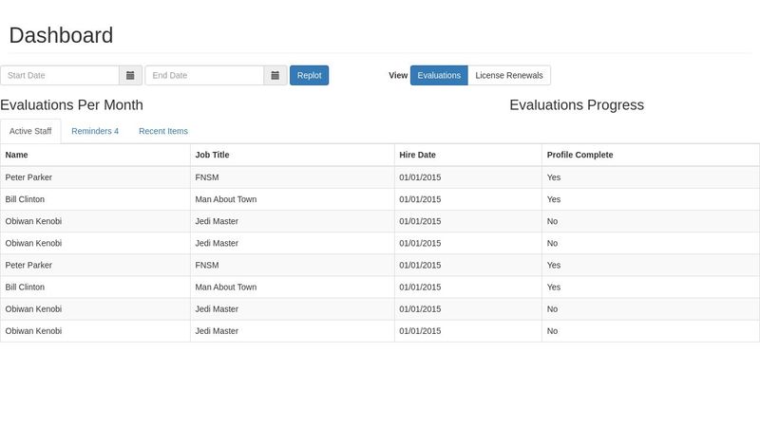Click the Start Date input field
This screenshot has height=427, width=760.
[60, 75]
